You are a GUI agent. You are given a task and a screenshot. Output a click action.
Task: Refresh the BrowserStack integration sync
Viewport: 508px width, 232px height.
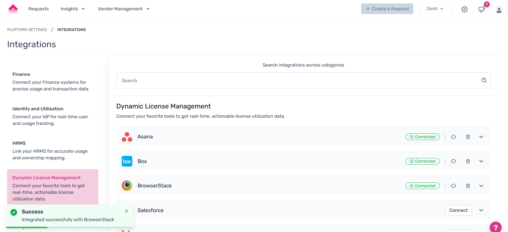click(x=453, y=186)
